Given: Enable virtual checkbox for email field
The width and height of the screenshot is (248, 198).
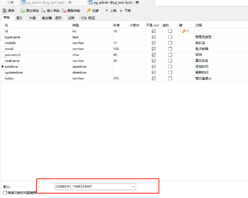Looking at the screenshot, I should pyautogui.click(x=170, y=49).
